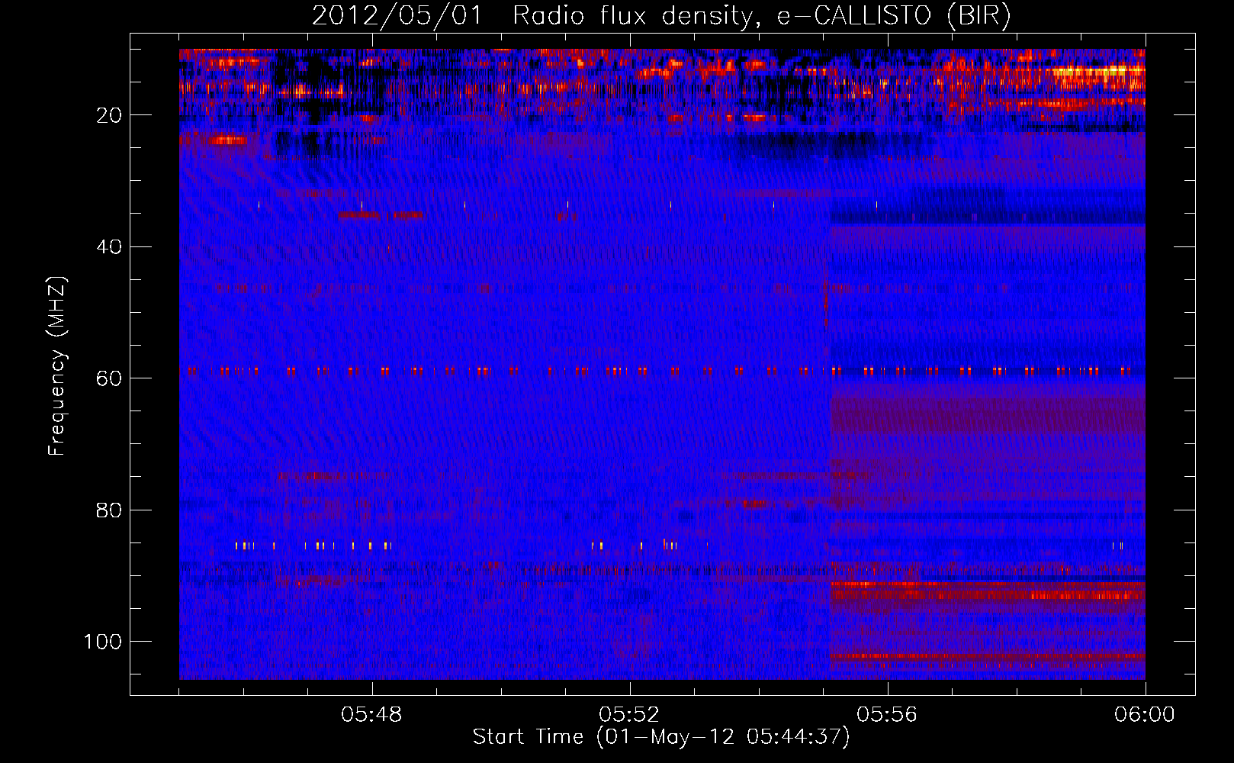1234x763 pixels.
Task: Click the '100' frequency tick label
Action: (x=103, y=642)
